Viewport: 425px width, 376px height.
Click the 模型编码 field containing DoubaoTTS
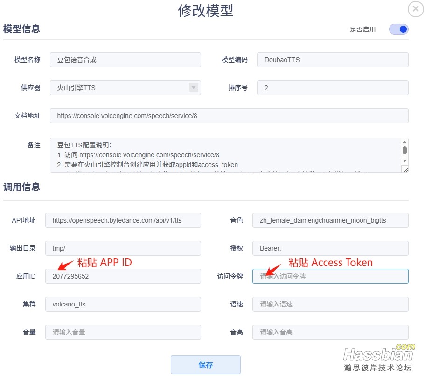(x=333, y=60)
